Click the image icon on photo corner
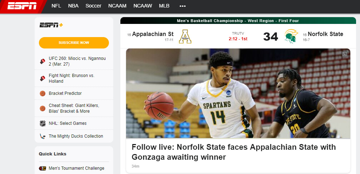Viewport: 360px width, 174px height. click(x=345, y=54)
